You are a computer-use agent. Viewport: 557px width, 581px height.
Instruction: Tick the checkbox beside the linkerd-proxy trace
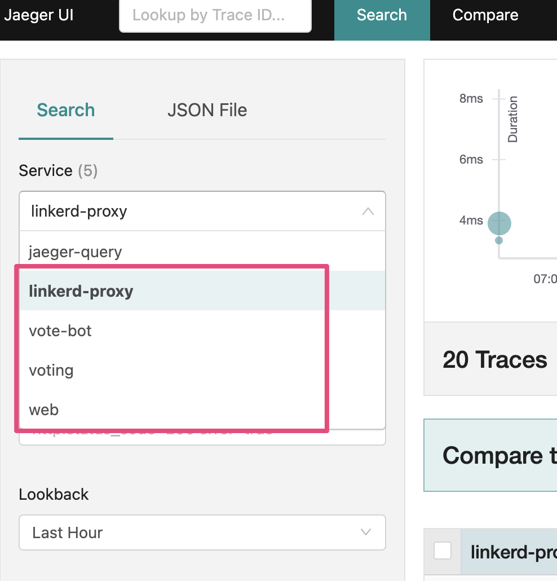(x=443, y=551)
